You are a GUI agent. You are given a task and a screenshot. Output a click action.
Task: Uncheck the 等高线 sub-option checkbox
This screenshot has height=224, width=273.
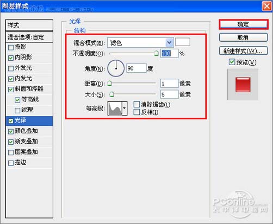tap(17, 100)
